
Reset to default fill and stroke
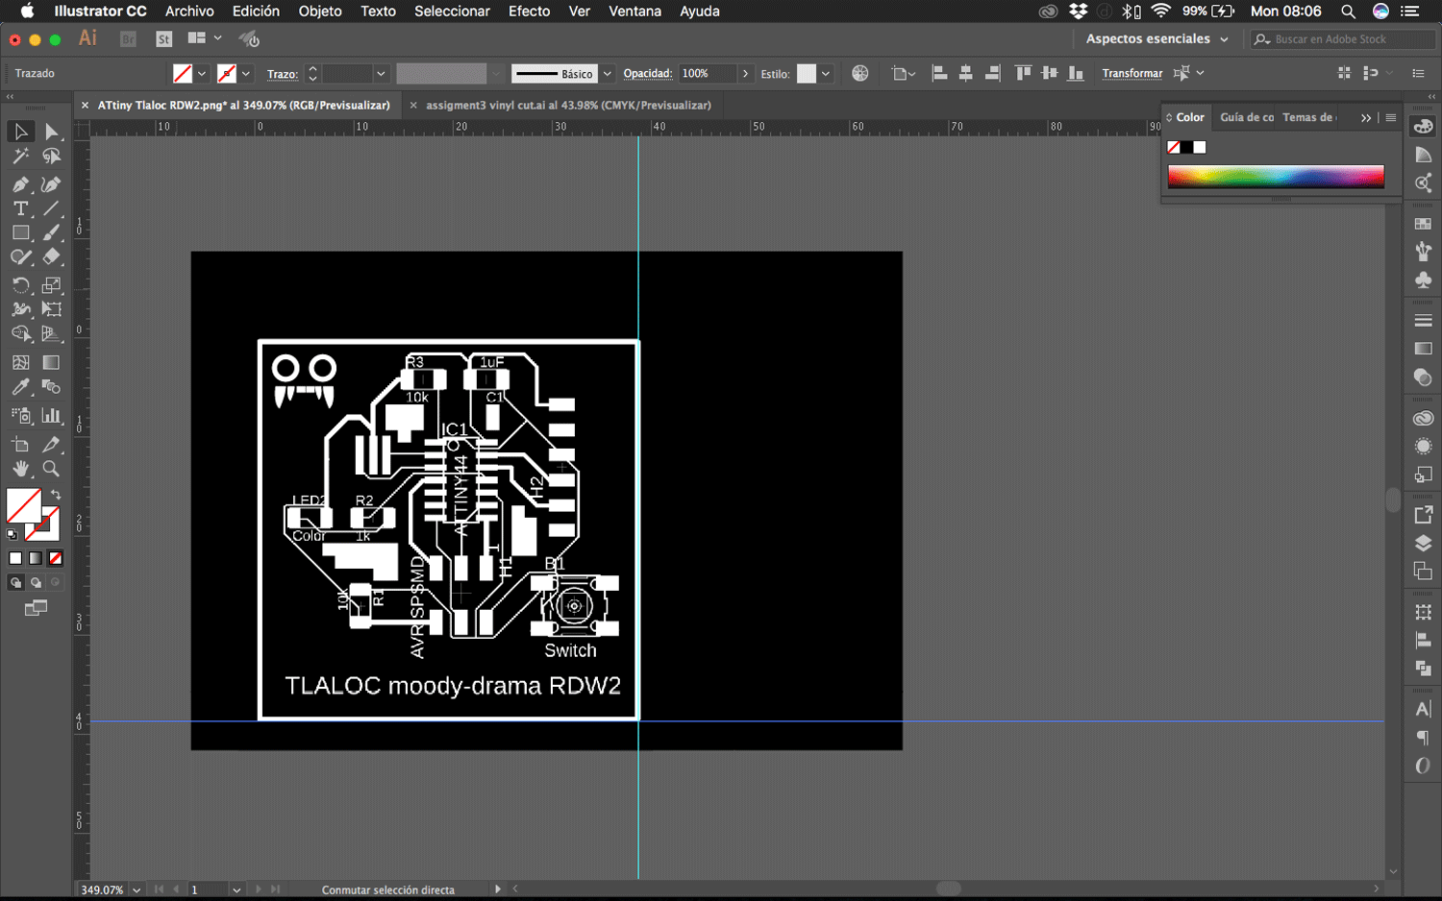coord(12,534)
